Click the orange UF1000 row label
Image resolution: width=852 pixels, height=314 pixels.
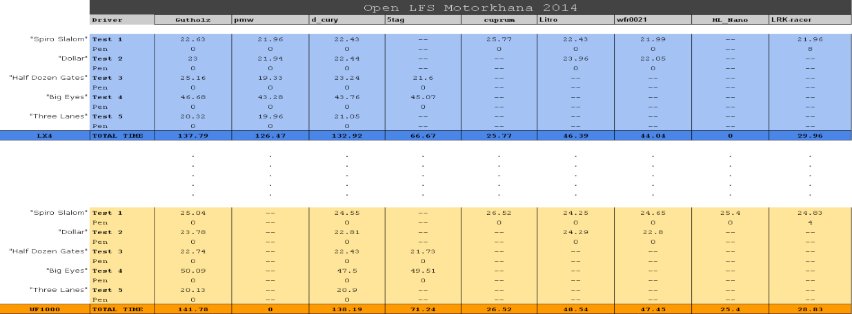tap(45, 309)
